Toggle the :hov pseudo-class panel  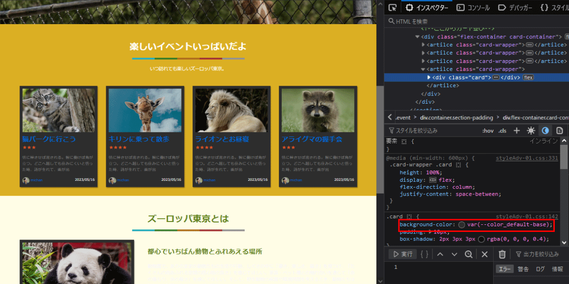coord(488,130)
